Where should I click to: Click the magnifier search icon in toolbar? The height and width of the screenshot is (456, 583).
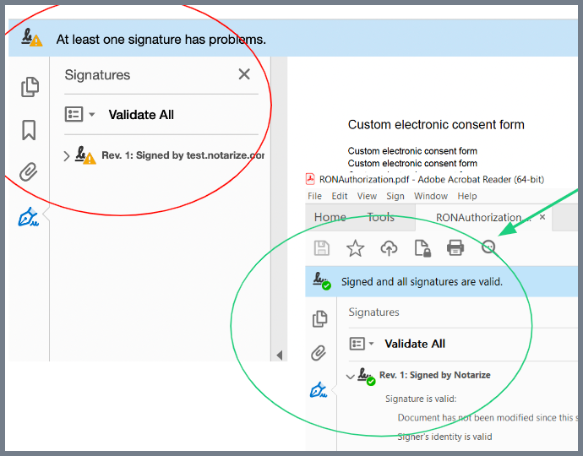point(489,247)
